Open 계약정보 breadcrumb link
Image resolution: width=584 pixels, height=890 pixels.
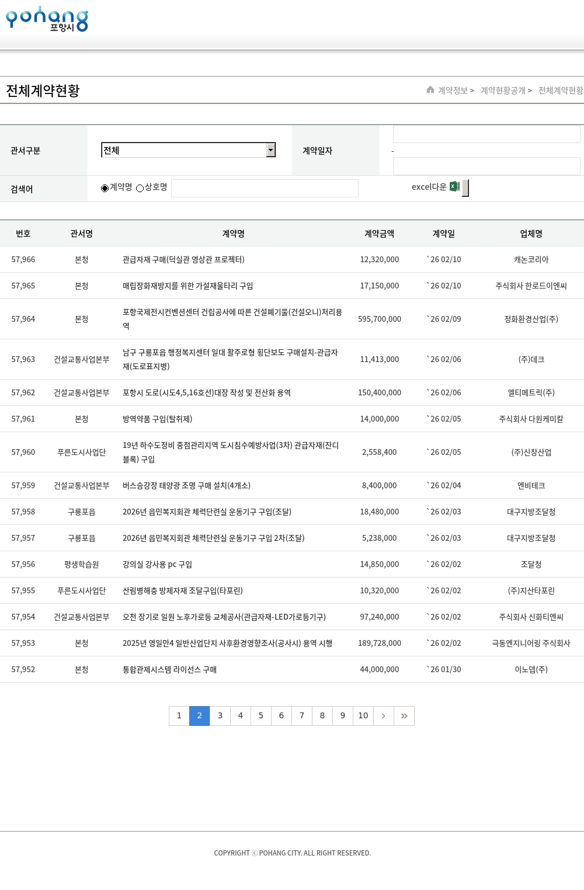tap(453, 91)
